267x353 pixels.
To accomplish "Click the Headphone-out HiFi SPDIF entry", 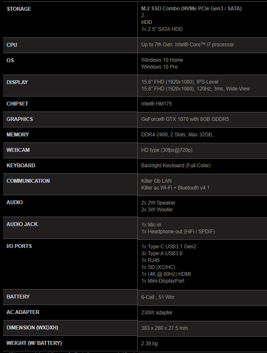I will click(x=178, y=232).
